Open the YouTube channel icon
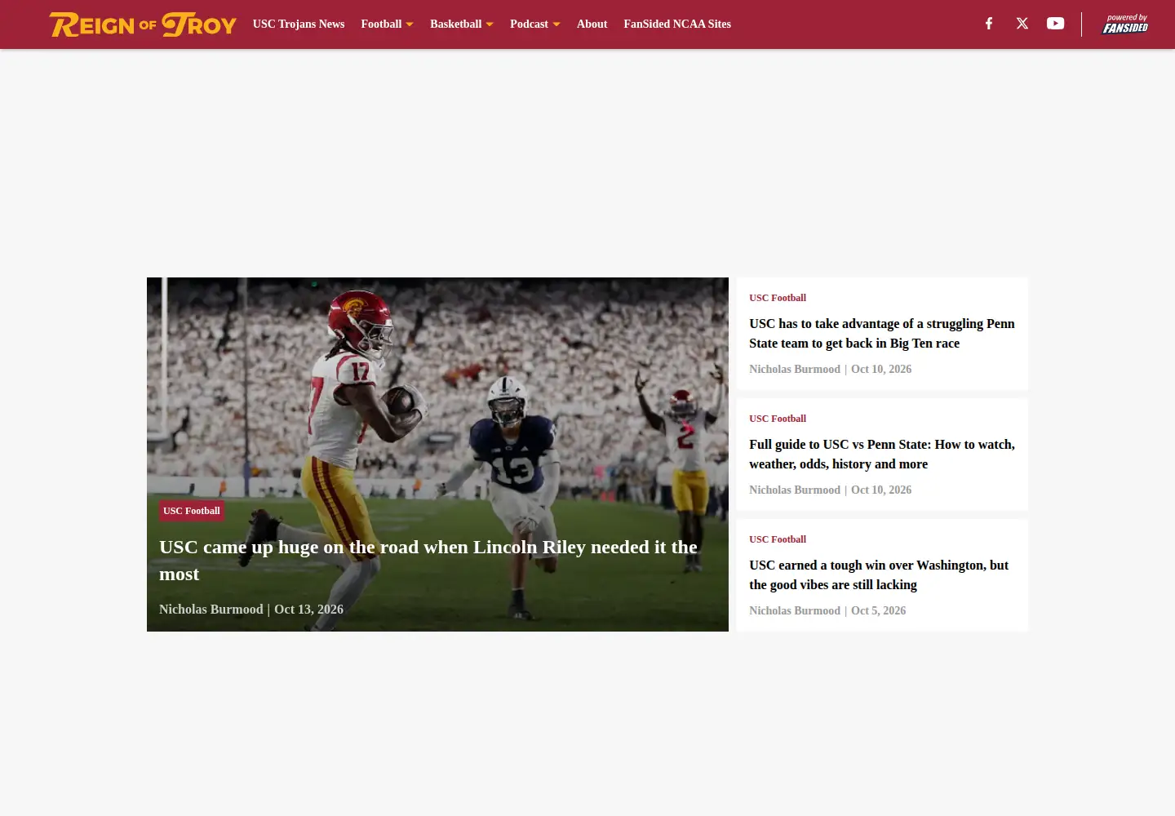 (x=1056, y=24)
